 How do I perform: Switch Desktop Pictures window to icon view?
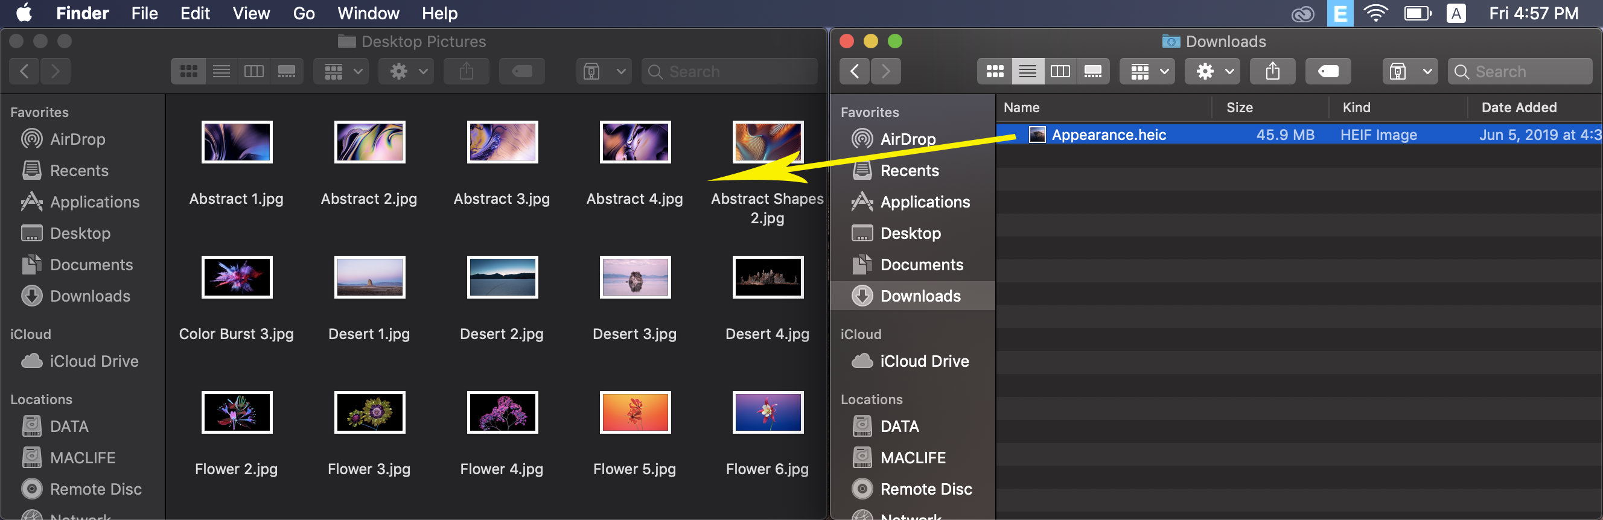click(x=188, y=72)
